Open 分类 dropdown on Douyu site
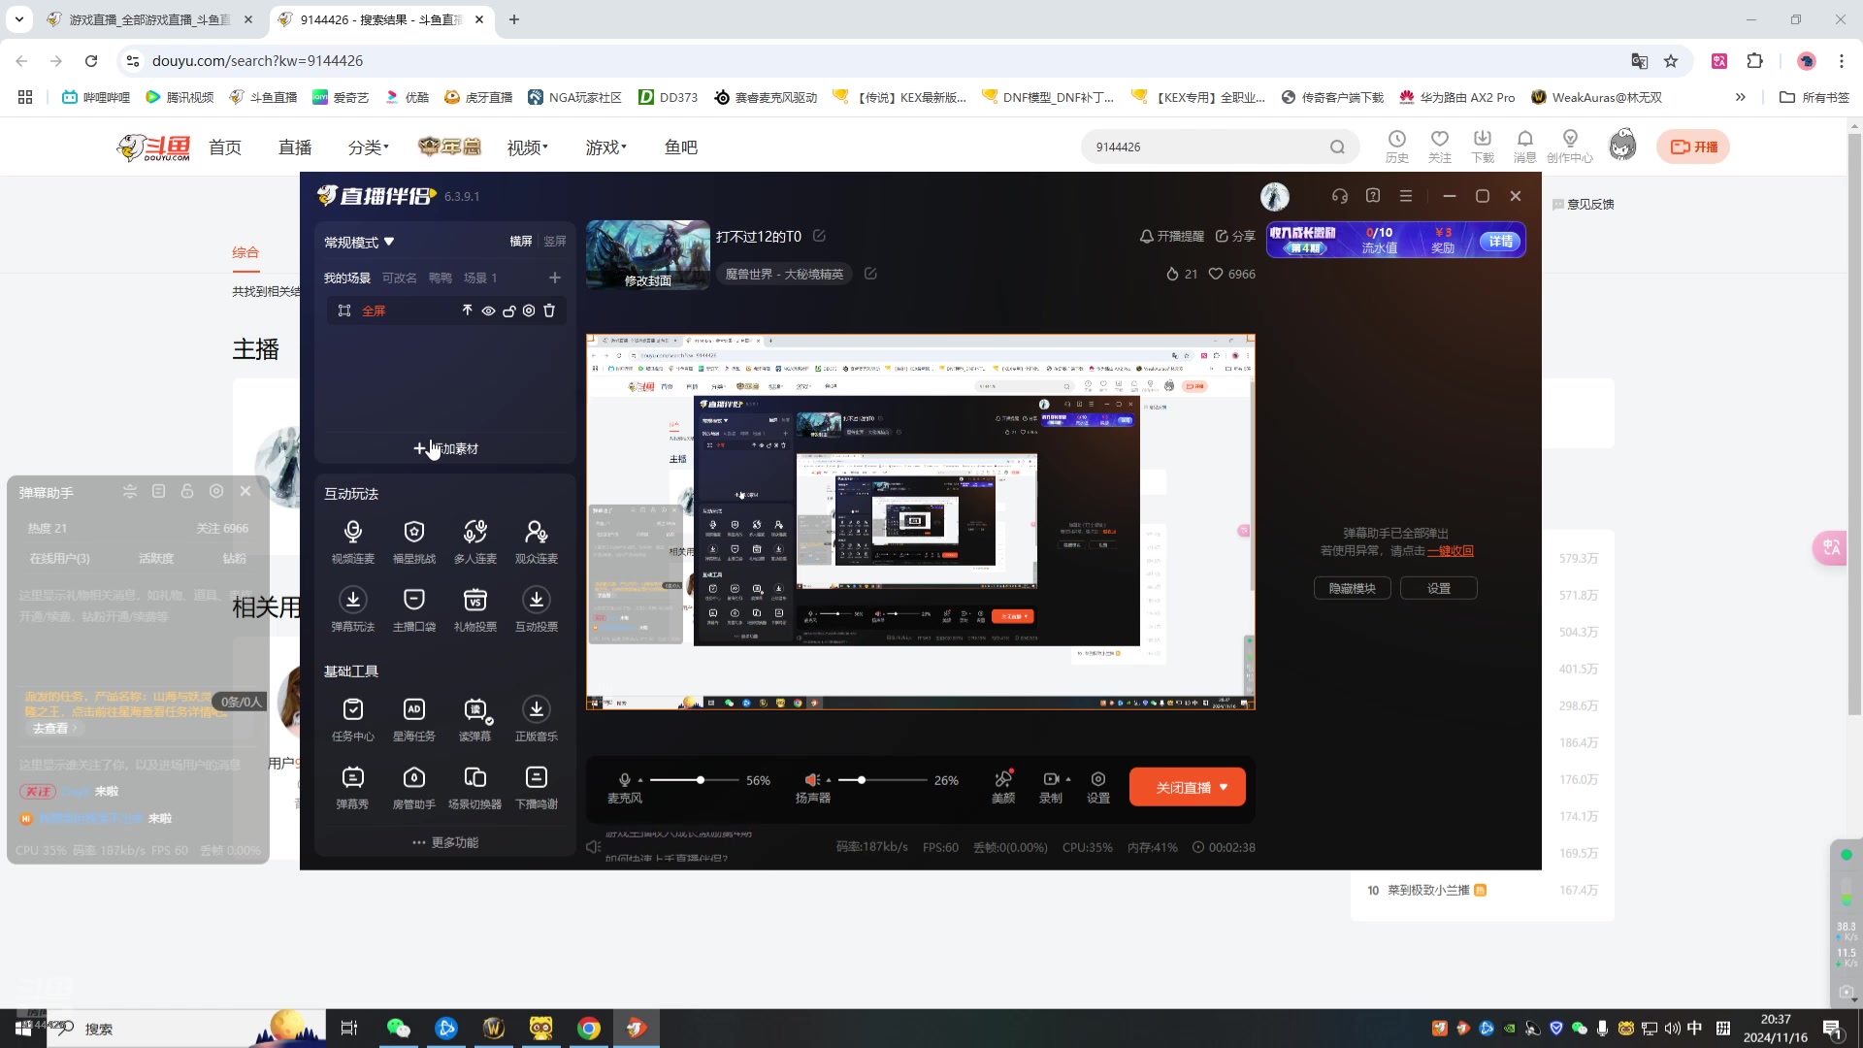Image resolution: width=1863 pixels, height=1048 pixels. (x=369, y=147)
